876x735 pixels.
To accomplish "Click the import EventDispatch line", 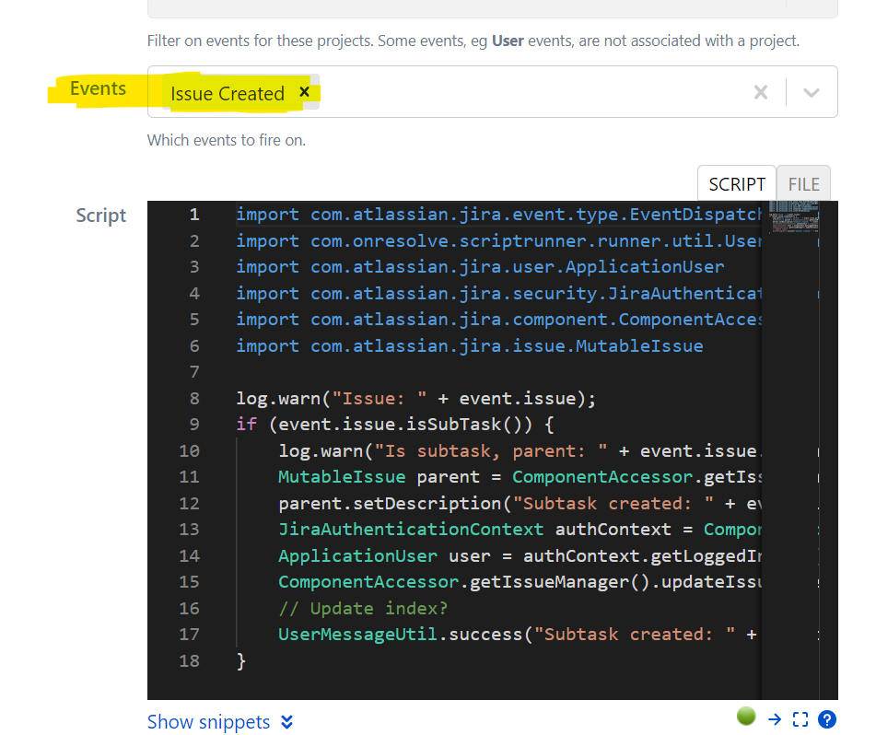I will pos(498,215).
